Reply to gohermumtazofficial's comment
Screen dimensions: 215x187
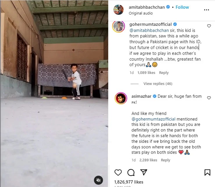(164, 73)
